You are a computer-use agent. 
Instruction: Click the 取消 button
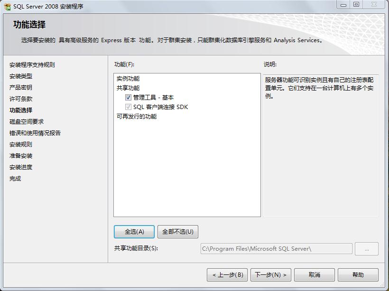[x=315, y=275]
